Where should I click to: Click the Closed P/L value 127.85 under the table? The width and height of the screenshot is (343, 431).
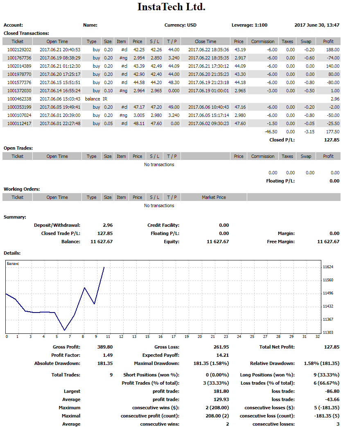coord(332,140)
